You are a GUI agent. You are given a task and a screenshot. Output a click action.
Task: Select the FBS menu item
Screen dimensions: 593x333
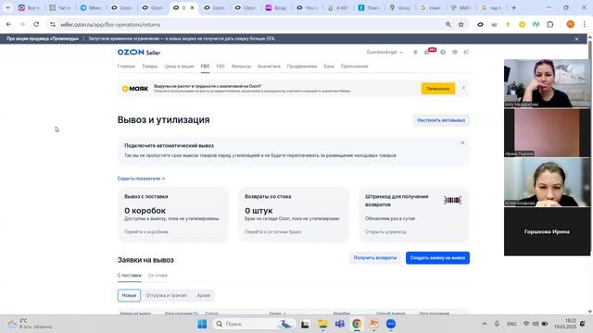[x=221, y=66]
